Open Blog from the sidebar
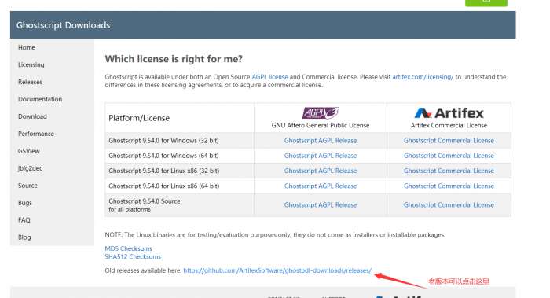Viewport: 550px width, 298px height. click(24, 237)
